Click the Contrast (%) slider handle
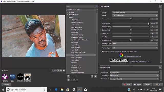Viewport: 164px width, 92px height. tap(131, 30)
